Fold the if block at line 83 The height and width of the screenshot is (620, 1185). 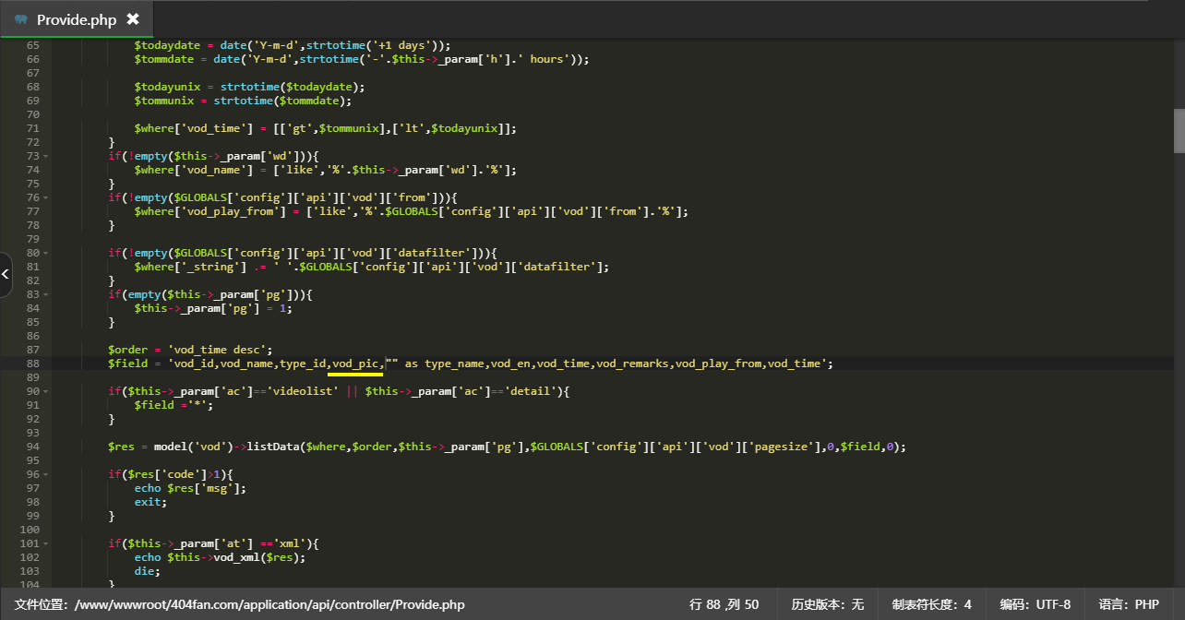click(45, 294)
